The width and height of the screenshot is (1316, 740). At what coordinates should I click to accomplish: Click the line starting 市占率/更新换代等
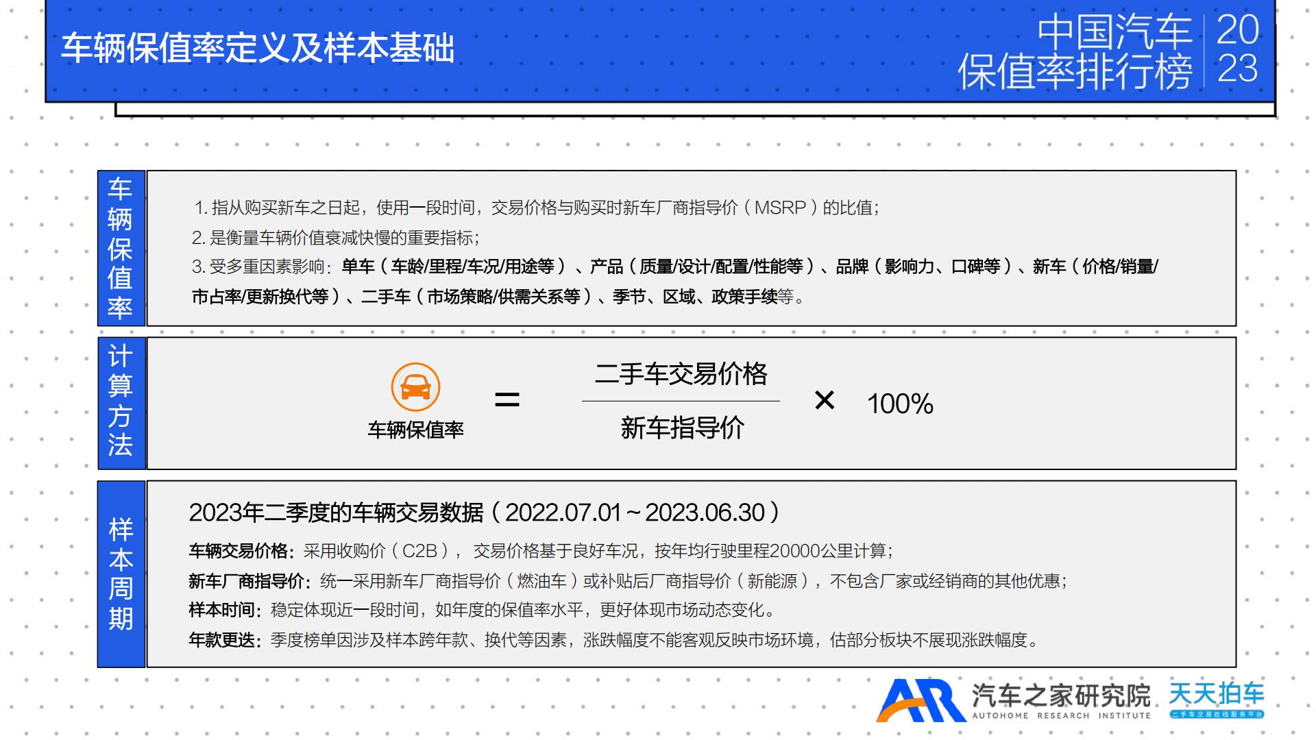498,297
